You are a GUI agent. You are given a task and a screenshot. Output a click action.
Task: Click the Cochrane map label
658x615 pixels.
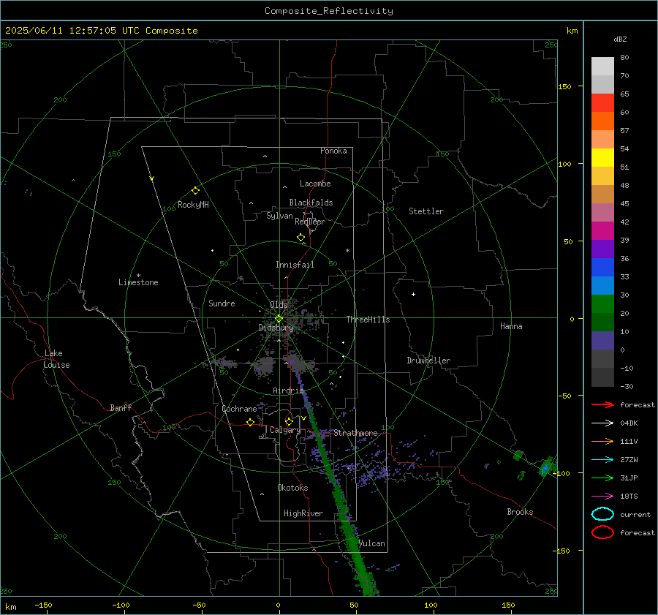point(239,409)
